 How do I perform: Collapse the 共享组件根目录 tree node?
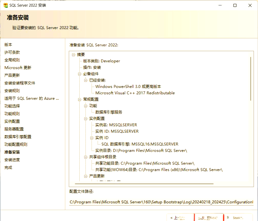[86, 157]
